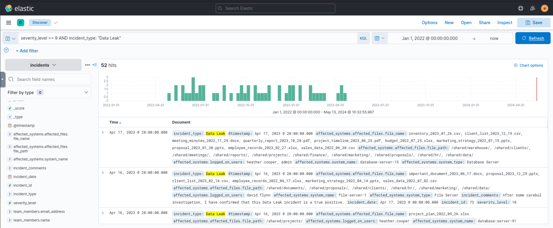Click the Share link

(484, 22)
